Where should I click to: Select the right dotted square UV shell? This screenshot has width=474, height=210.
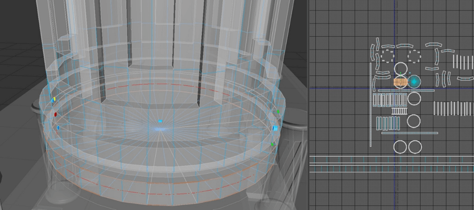(414, 56)
